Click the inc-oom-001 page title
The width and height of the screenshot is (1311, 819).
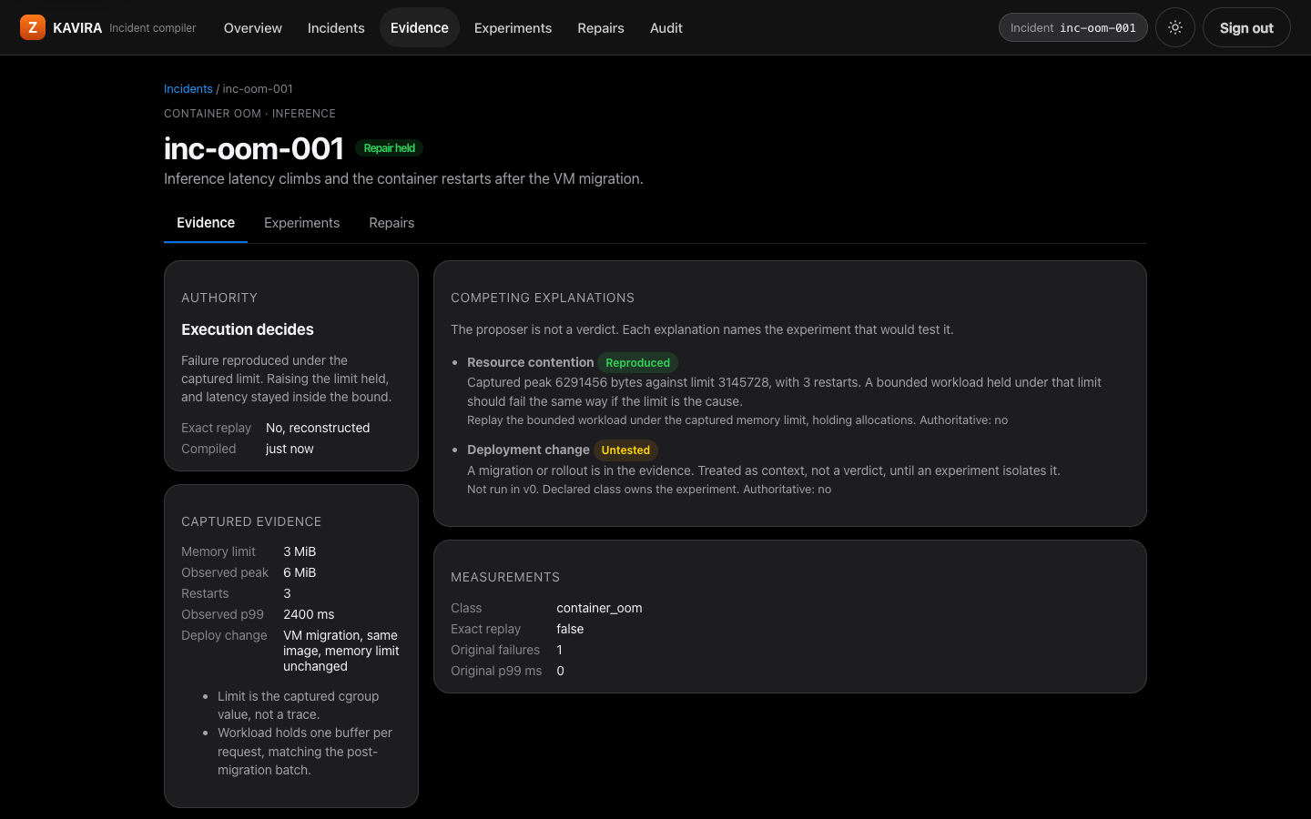(254, 148)
